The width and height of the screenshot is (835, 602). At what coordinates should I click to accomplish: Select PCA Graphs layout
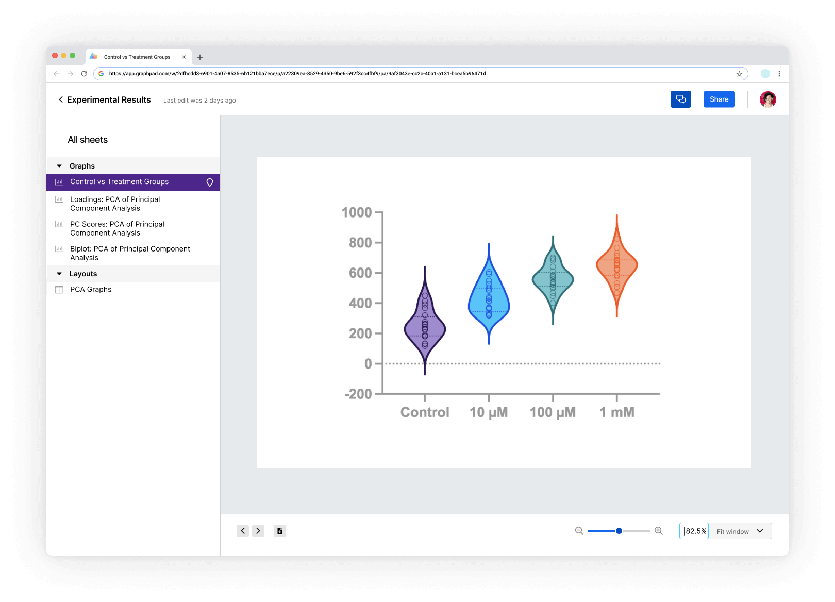pos(91,289)
